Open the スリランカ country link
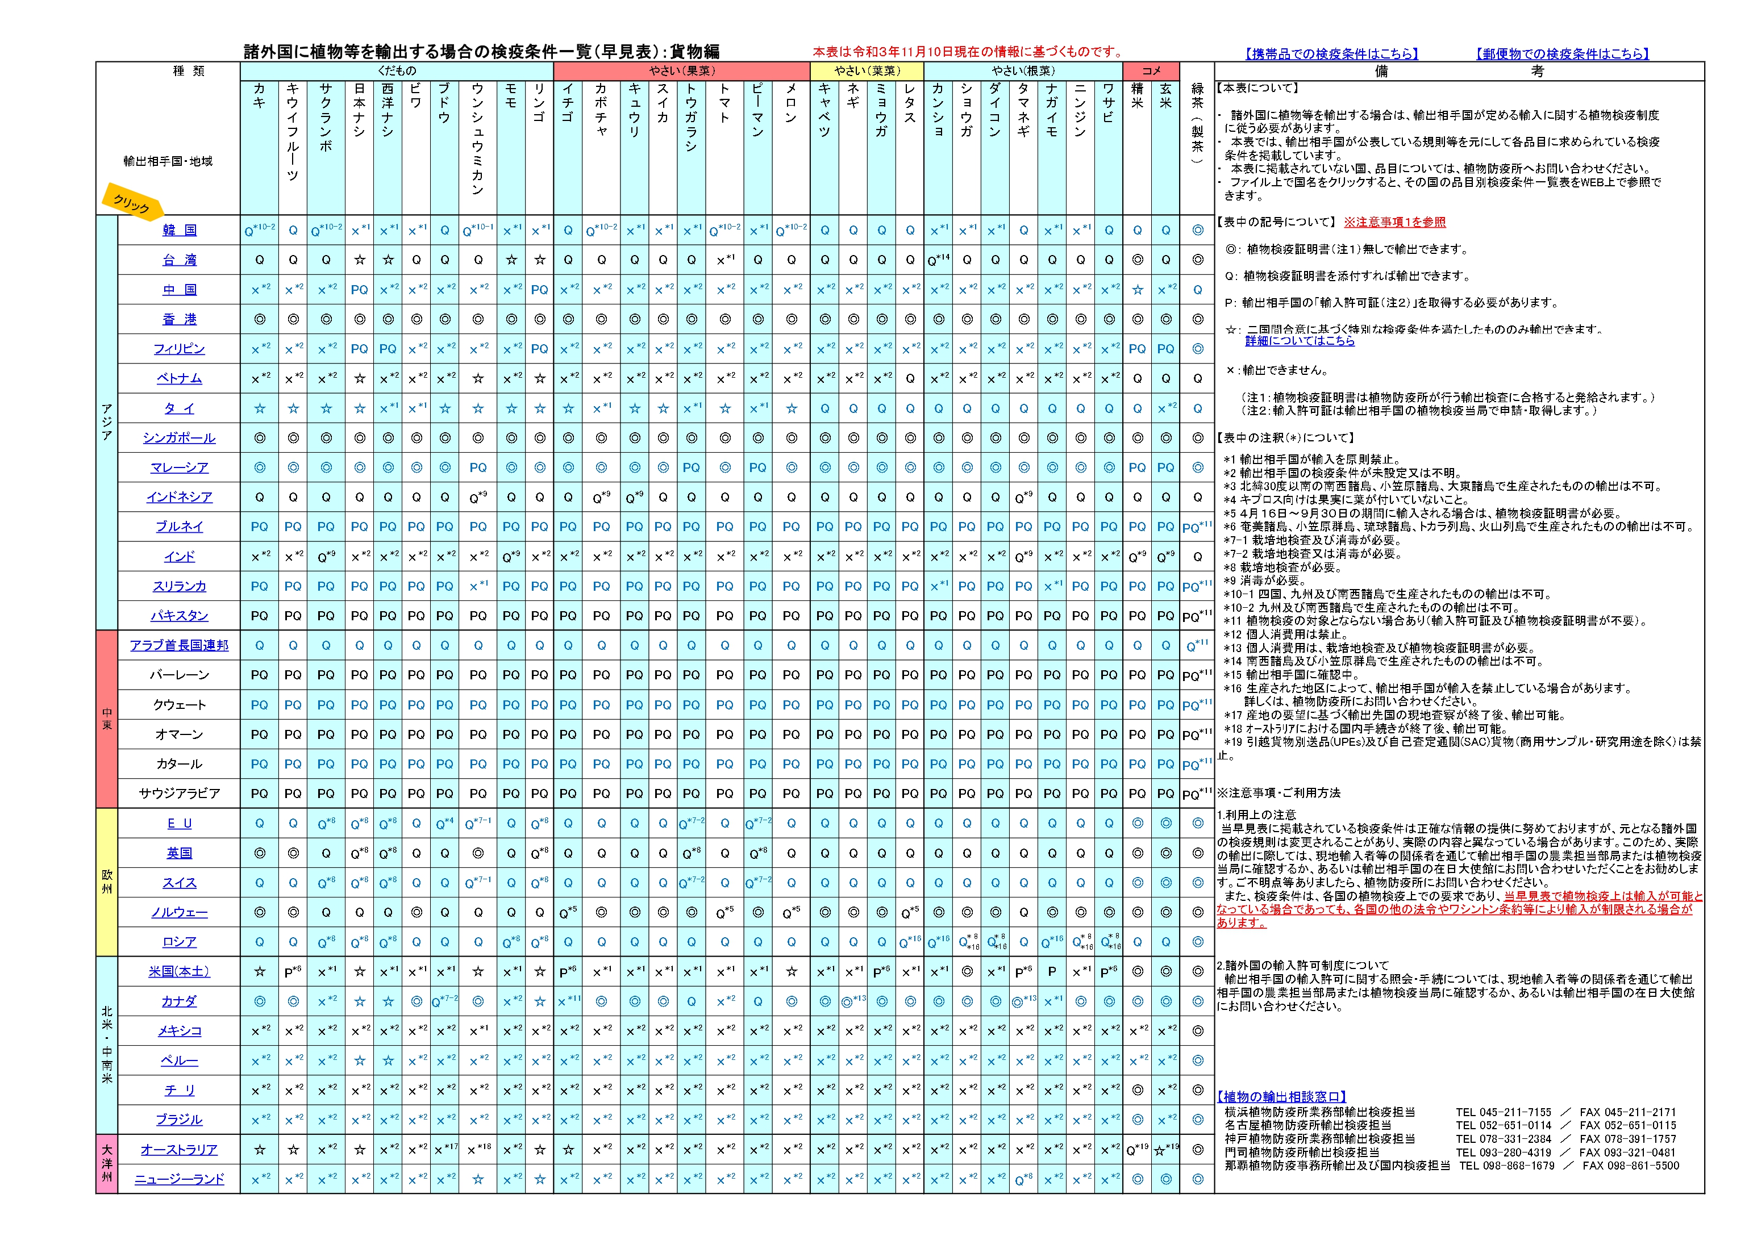The height and width of the screenshot is (1236, 1749). 179,586
